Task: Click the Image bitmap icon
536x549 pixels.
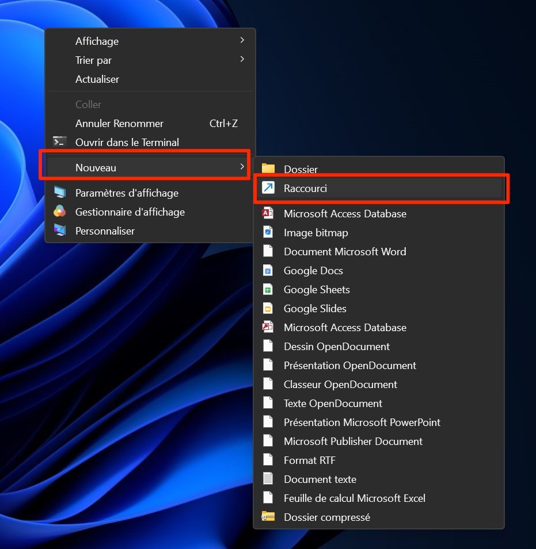Action: 268,232
